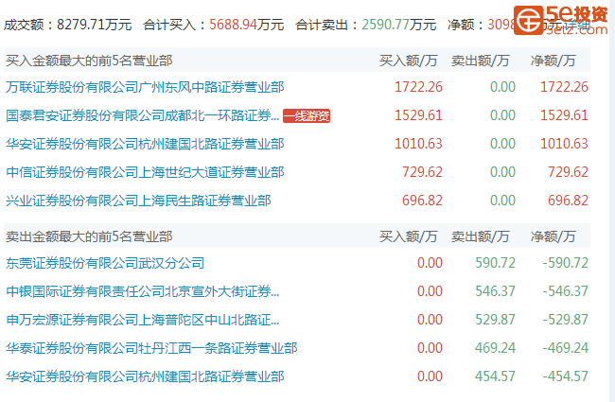Screen dimensions: 615x402
Task: Click net amount -529.87 in 申万宏源 row
Action: (565, 320)
